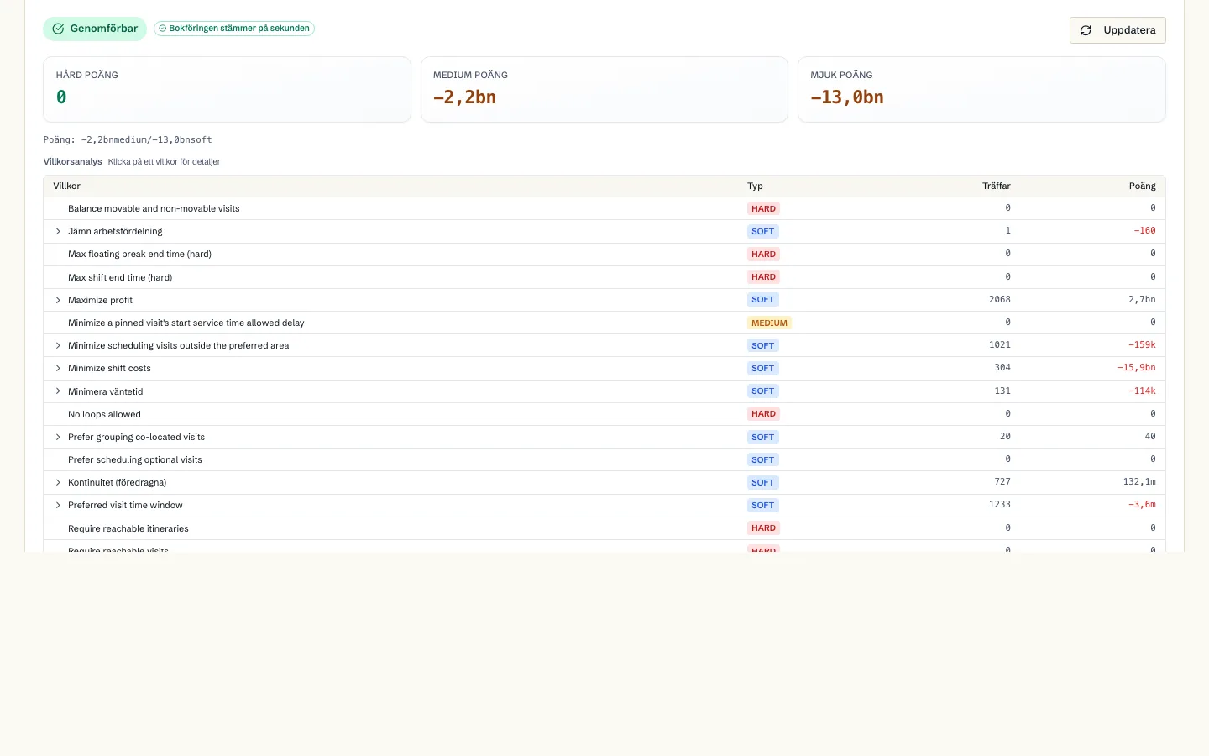1209x756 pixels.
Task: Expand the Minimize shift costs row
Action: click(58, 369)
